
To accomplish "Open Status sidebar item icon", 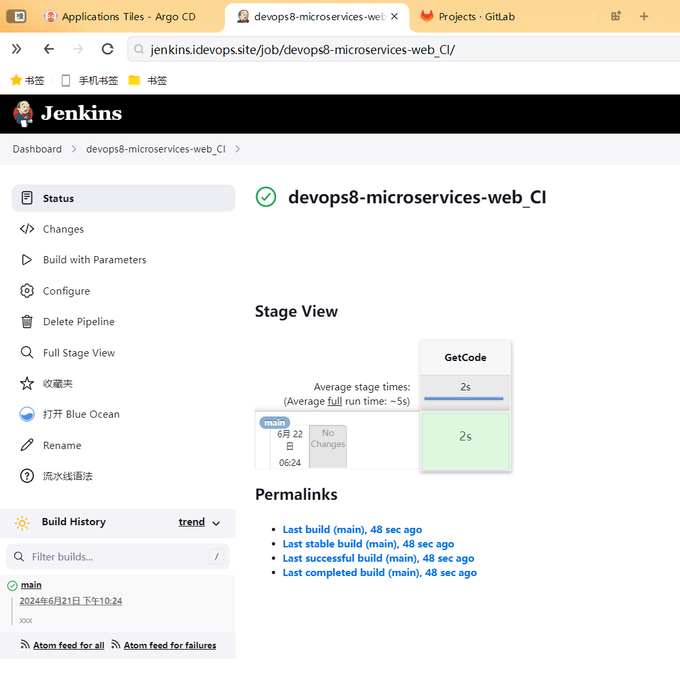I will pos(27,198).
